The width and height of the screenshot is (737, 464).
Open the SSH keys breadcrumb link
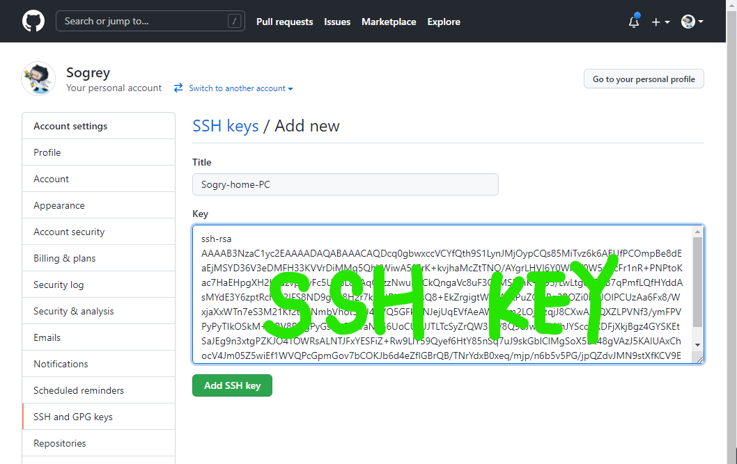225,125
